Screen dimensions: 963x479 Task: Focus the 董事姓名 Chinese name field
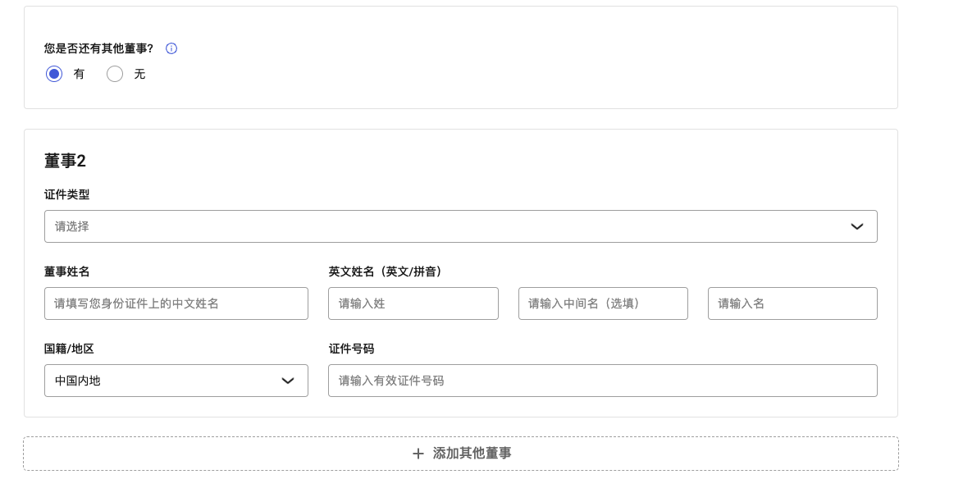click(x=176, y=303)
